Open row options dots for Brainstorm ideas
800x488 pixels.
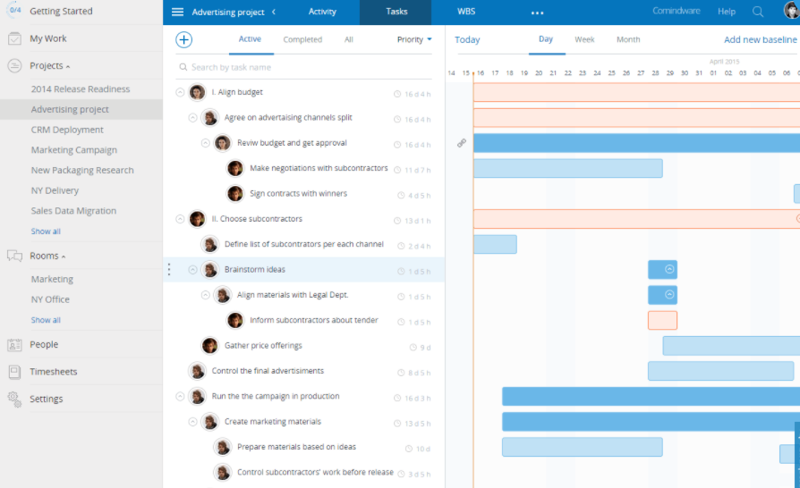tap(169, 269)
